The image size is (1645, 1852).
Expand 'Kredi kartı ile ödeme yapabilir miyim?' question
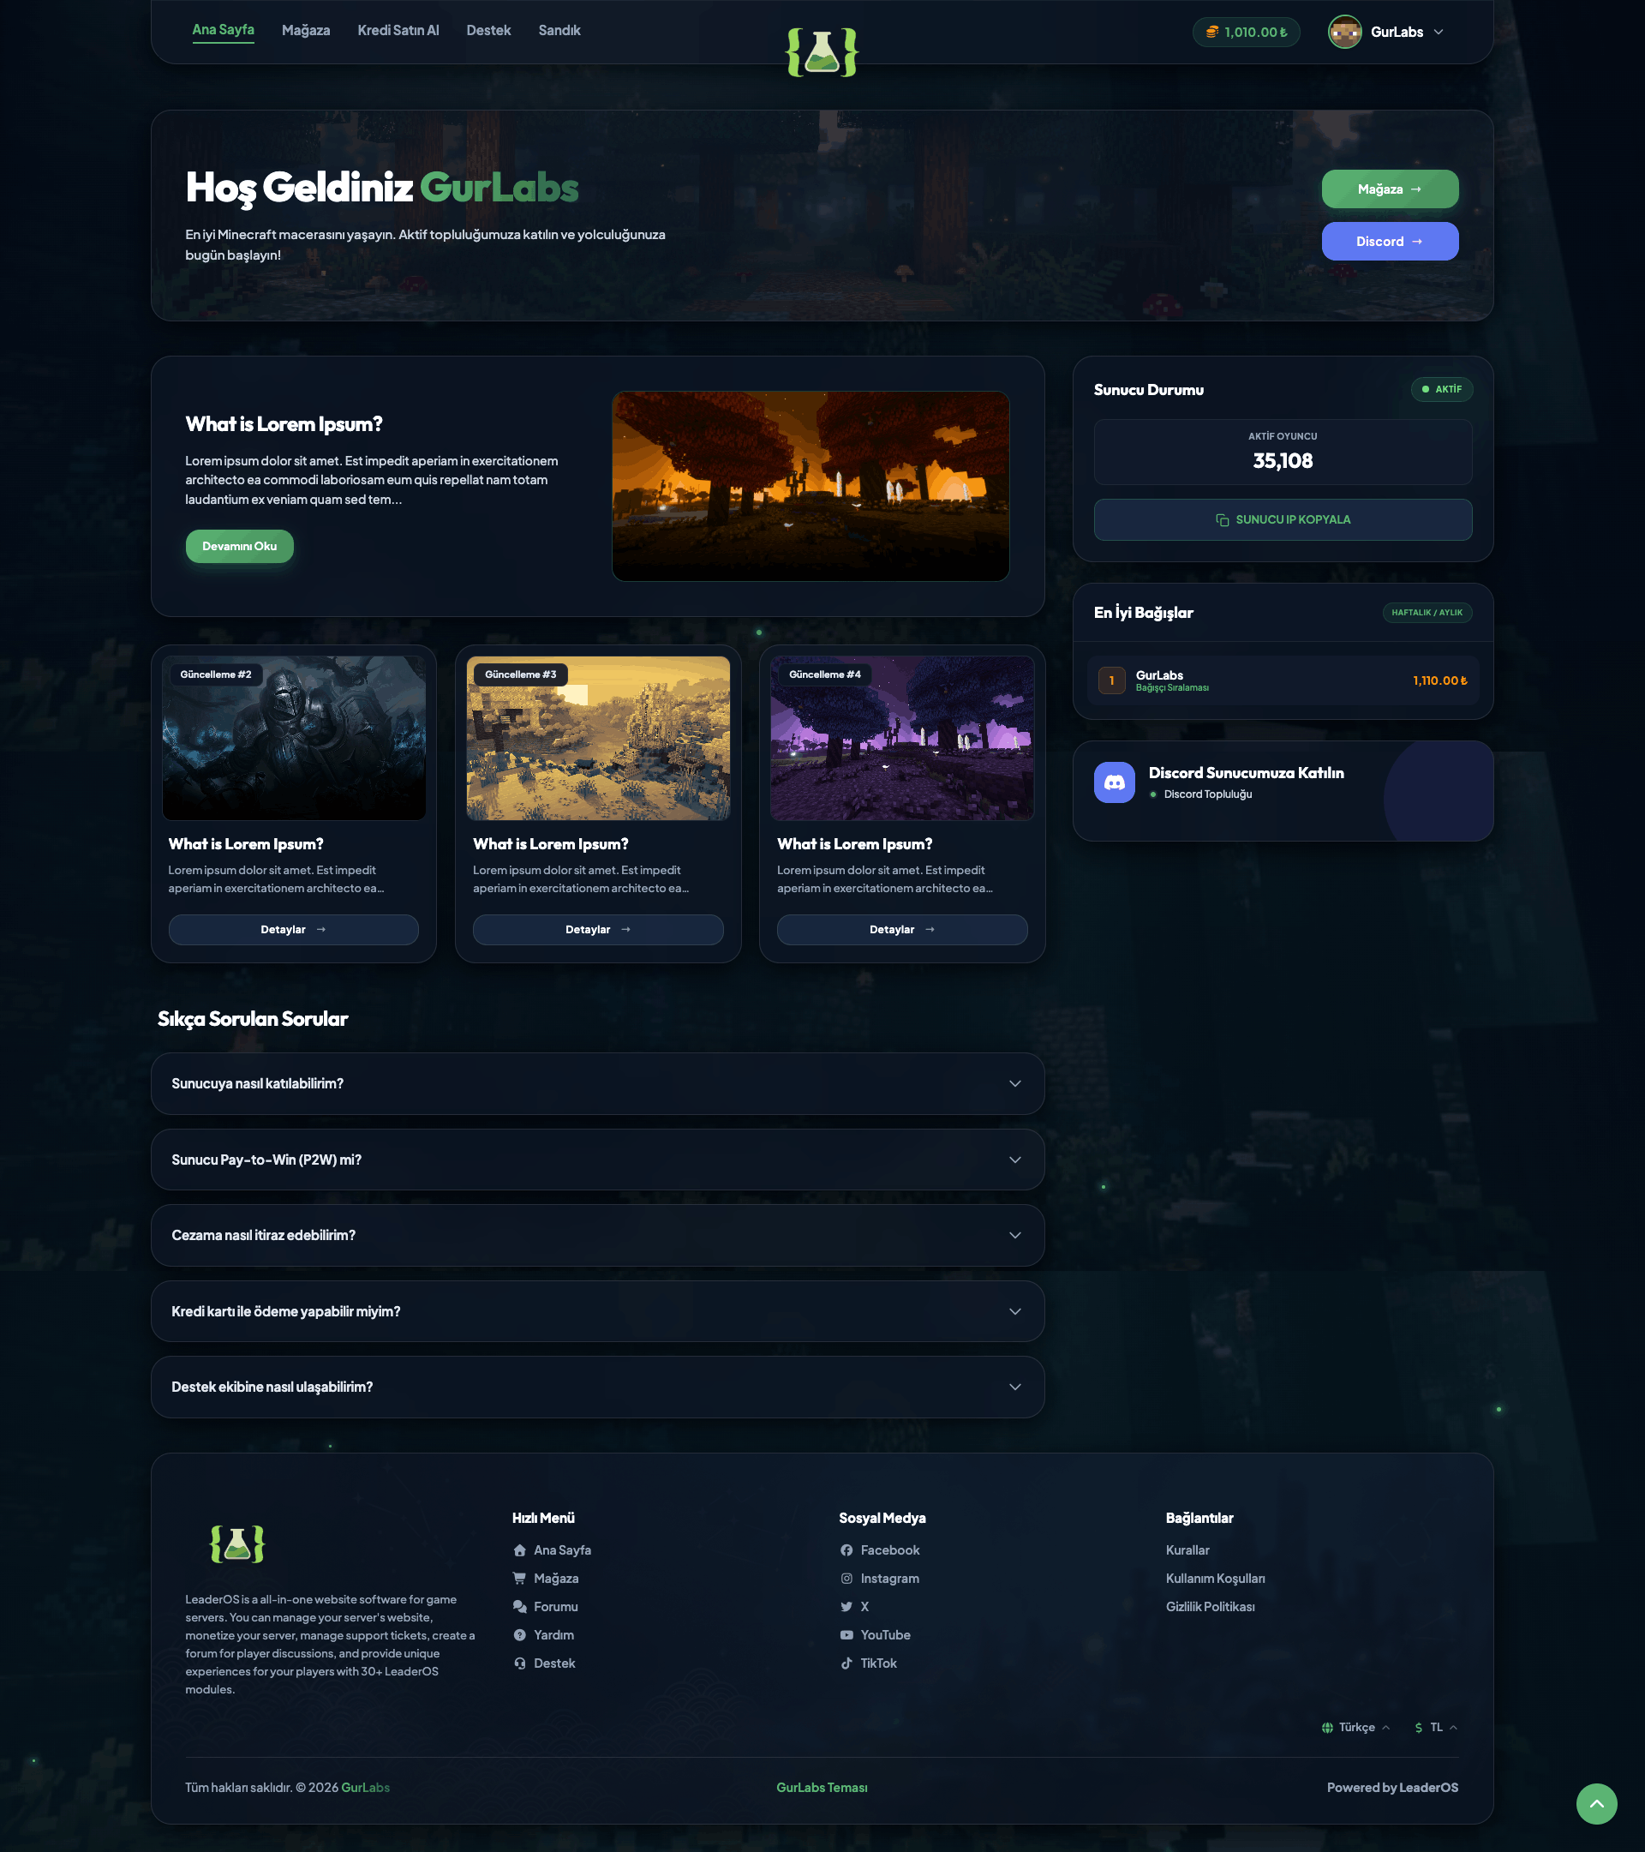pos(597,1311)
